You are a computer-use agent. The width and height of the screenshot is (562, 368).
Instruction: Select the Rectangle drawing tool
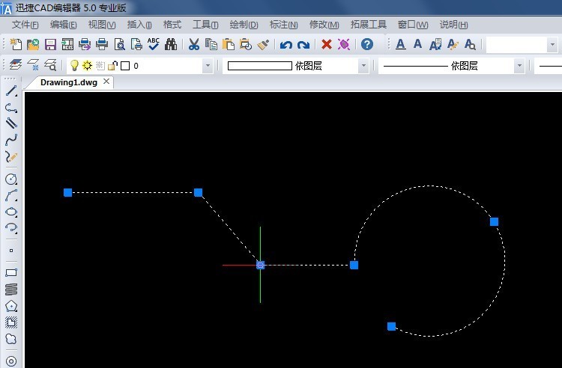[x=11, y=273]
